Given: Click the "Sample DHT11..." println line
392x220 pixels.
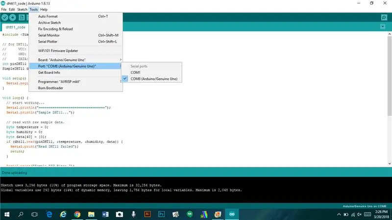Looking at the screenshot, I should [x=40, y=112].
